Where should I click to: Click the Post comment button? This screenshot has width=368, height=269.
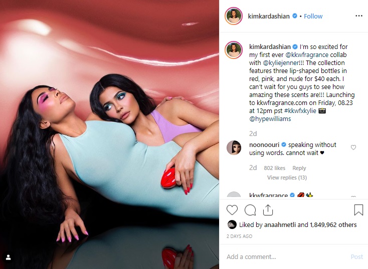357,257
